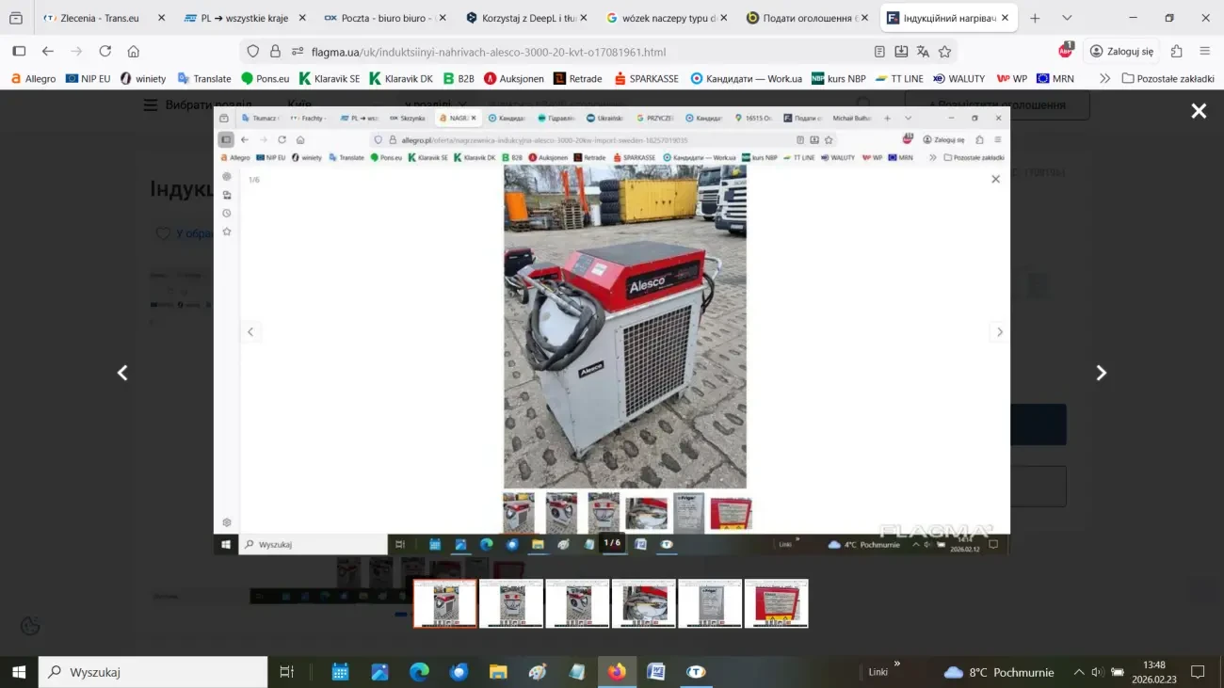Close the image lightbox with the X
The height and width of the screenshot is (688, 1224).
(x=1199, y=111)
